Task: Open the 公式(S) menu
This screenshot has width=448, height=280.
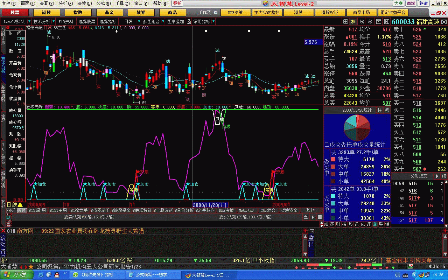Action: coord(103,3)
